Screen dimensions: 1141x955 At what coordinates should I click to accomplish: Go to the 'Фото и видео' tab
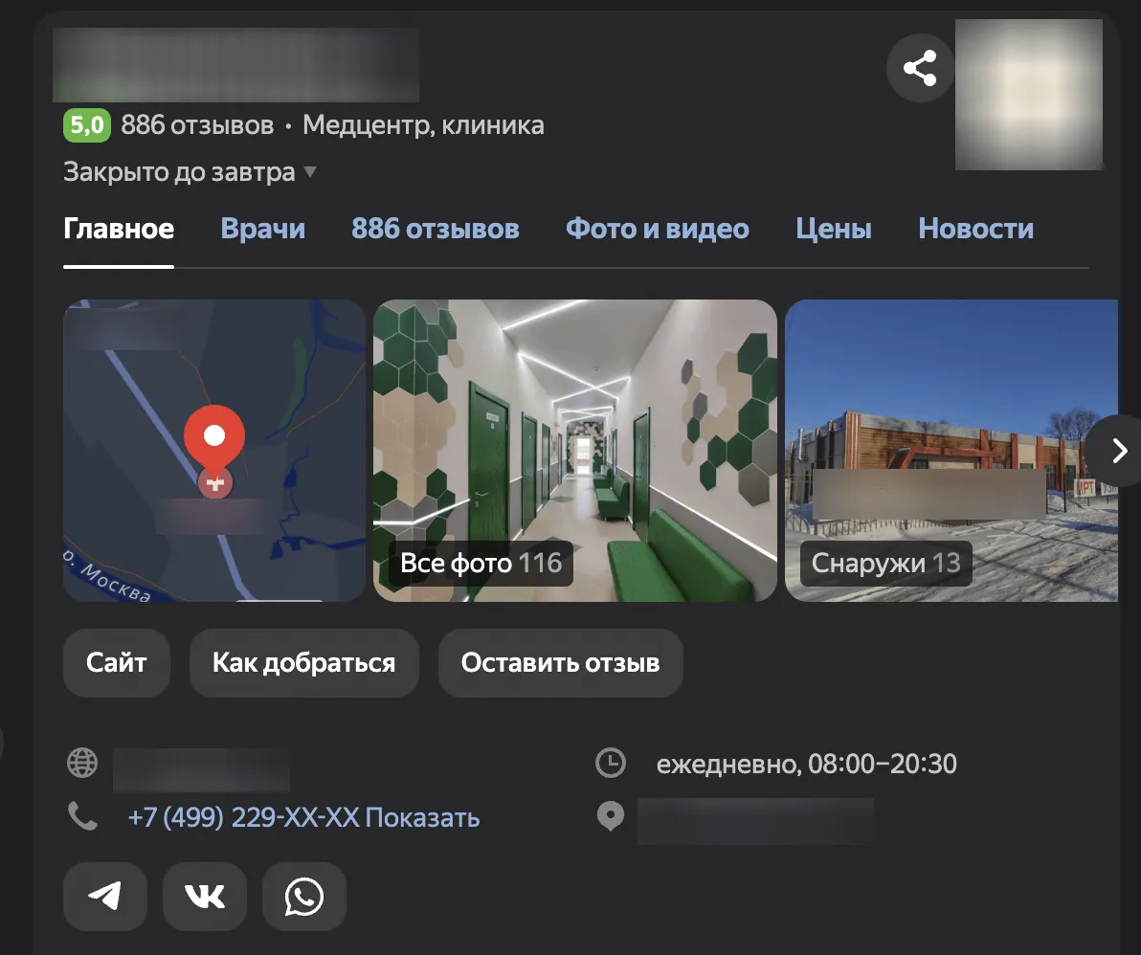click(657, 229)
